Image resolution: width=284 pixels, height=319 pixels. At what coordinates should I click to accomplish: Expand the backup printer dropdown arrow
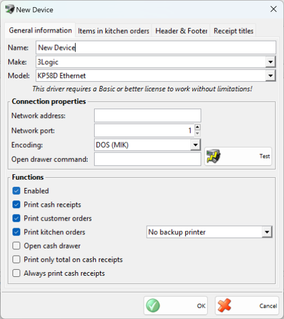coord(267,232)
